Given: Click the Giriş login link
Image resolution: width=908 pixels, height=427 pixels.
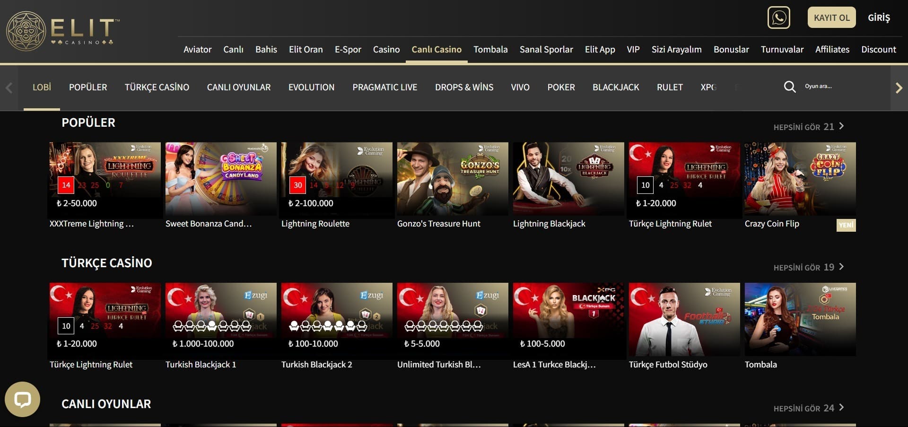Looking at the screenshot, I should [879, 18].
